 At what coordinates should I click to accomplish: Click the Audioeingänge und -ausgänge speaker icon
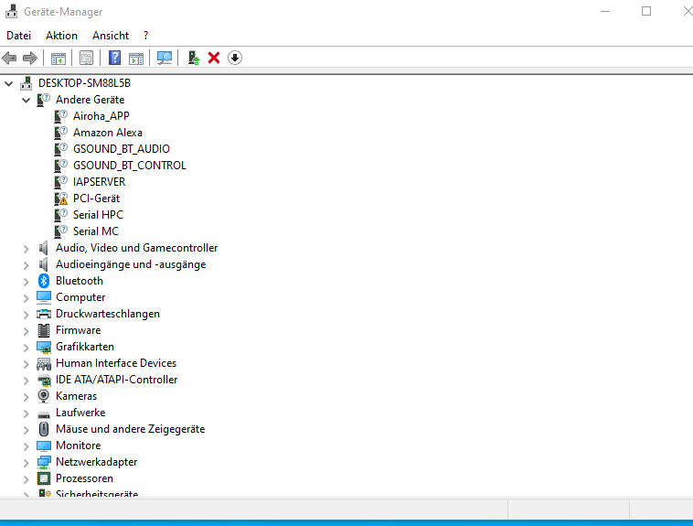pyautogui.click(x=43, y=264)
